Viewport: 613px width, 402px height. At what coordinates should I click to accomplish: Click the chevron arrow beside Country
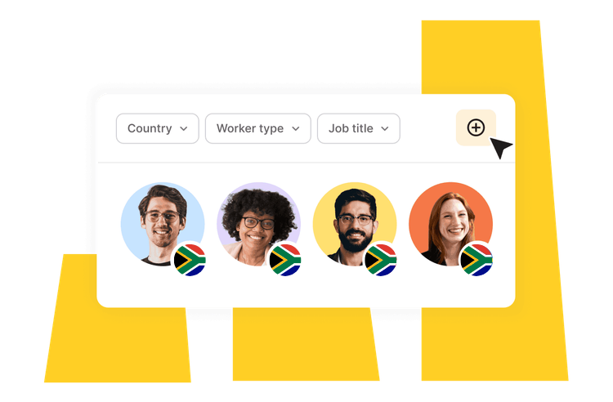184,129
